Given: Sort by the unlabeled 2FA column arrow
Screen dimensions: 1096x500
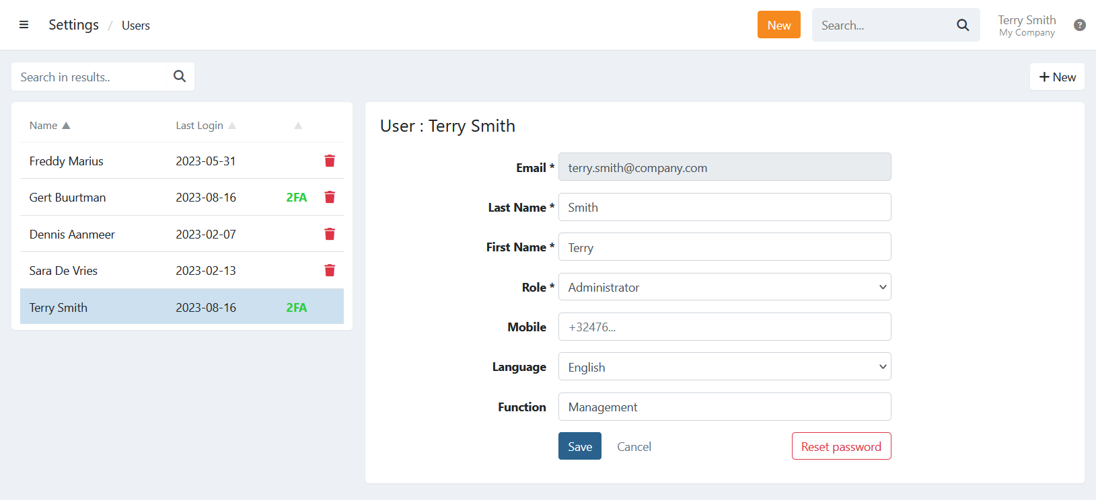Looking at the screenshot, I should [x=298, y=126].
